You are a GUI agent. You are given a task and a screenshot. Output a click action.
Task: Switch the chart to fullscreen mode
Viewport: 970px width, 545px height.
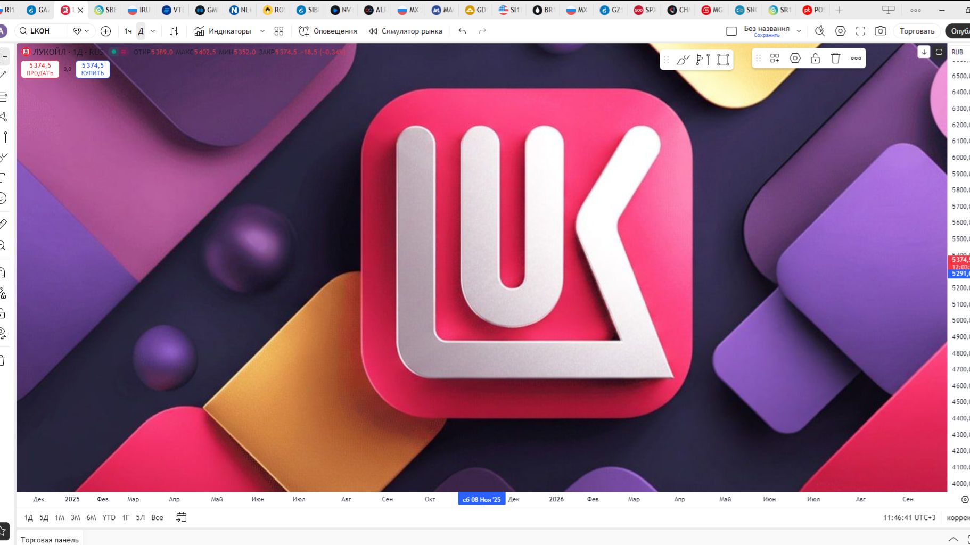coord(860,31)
